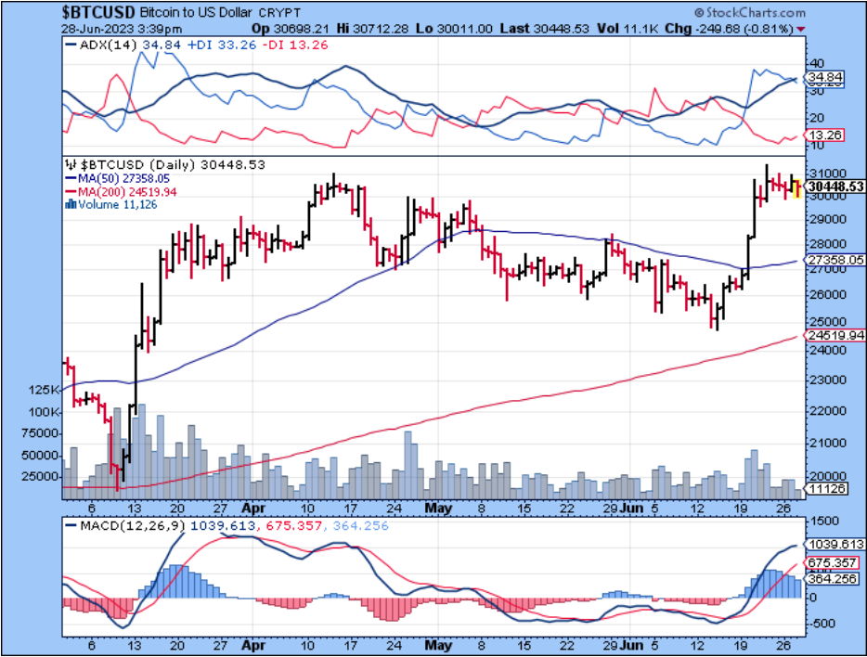Click the MA(50) blue line legend marker

coord(70,178)
